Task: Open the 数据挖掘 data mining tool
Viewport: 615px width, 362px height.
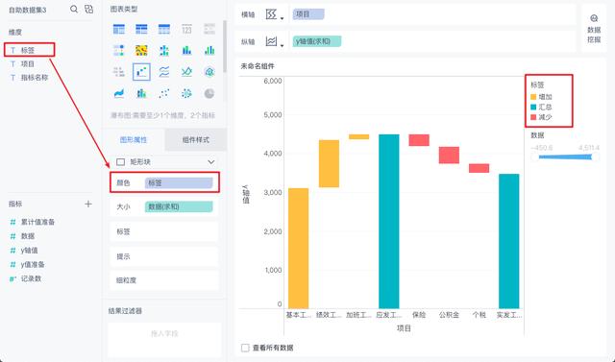Action: point(594,29)
